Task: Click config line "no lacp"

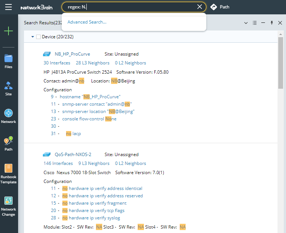Action: (x=73, y=134)
